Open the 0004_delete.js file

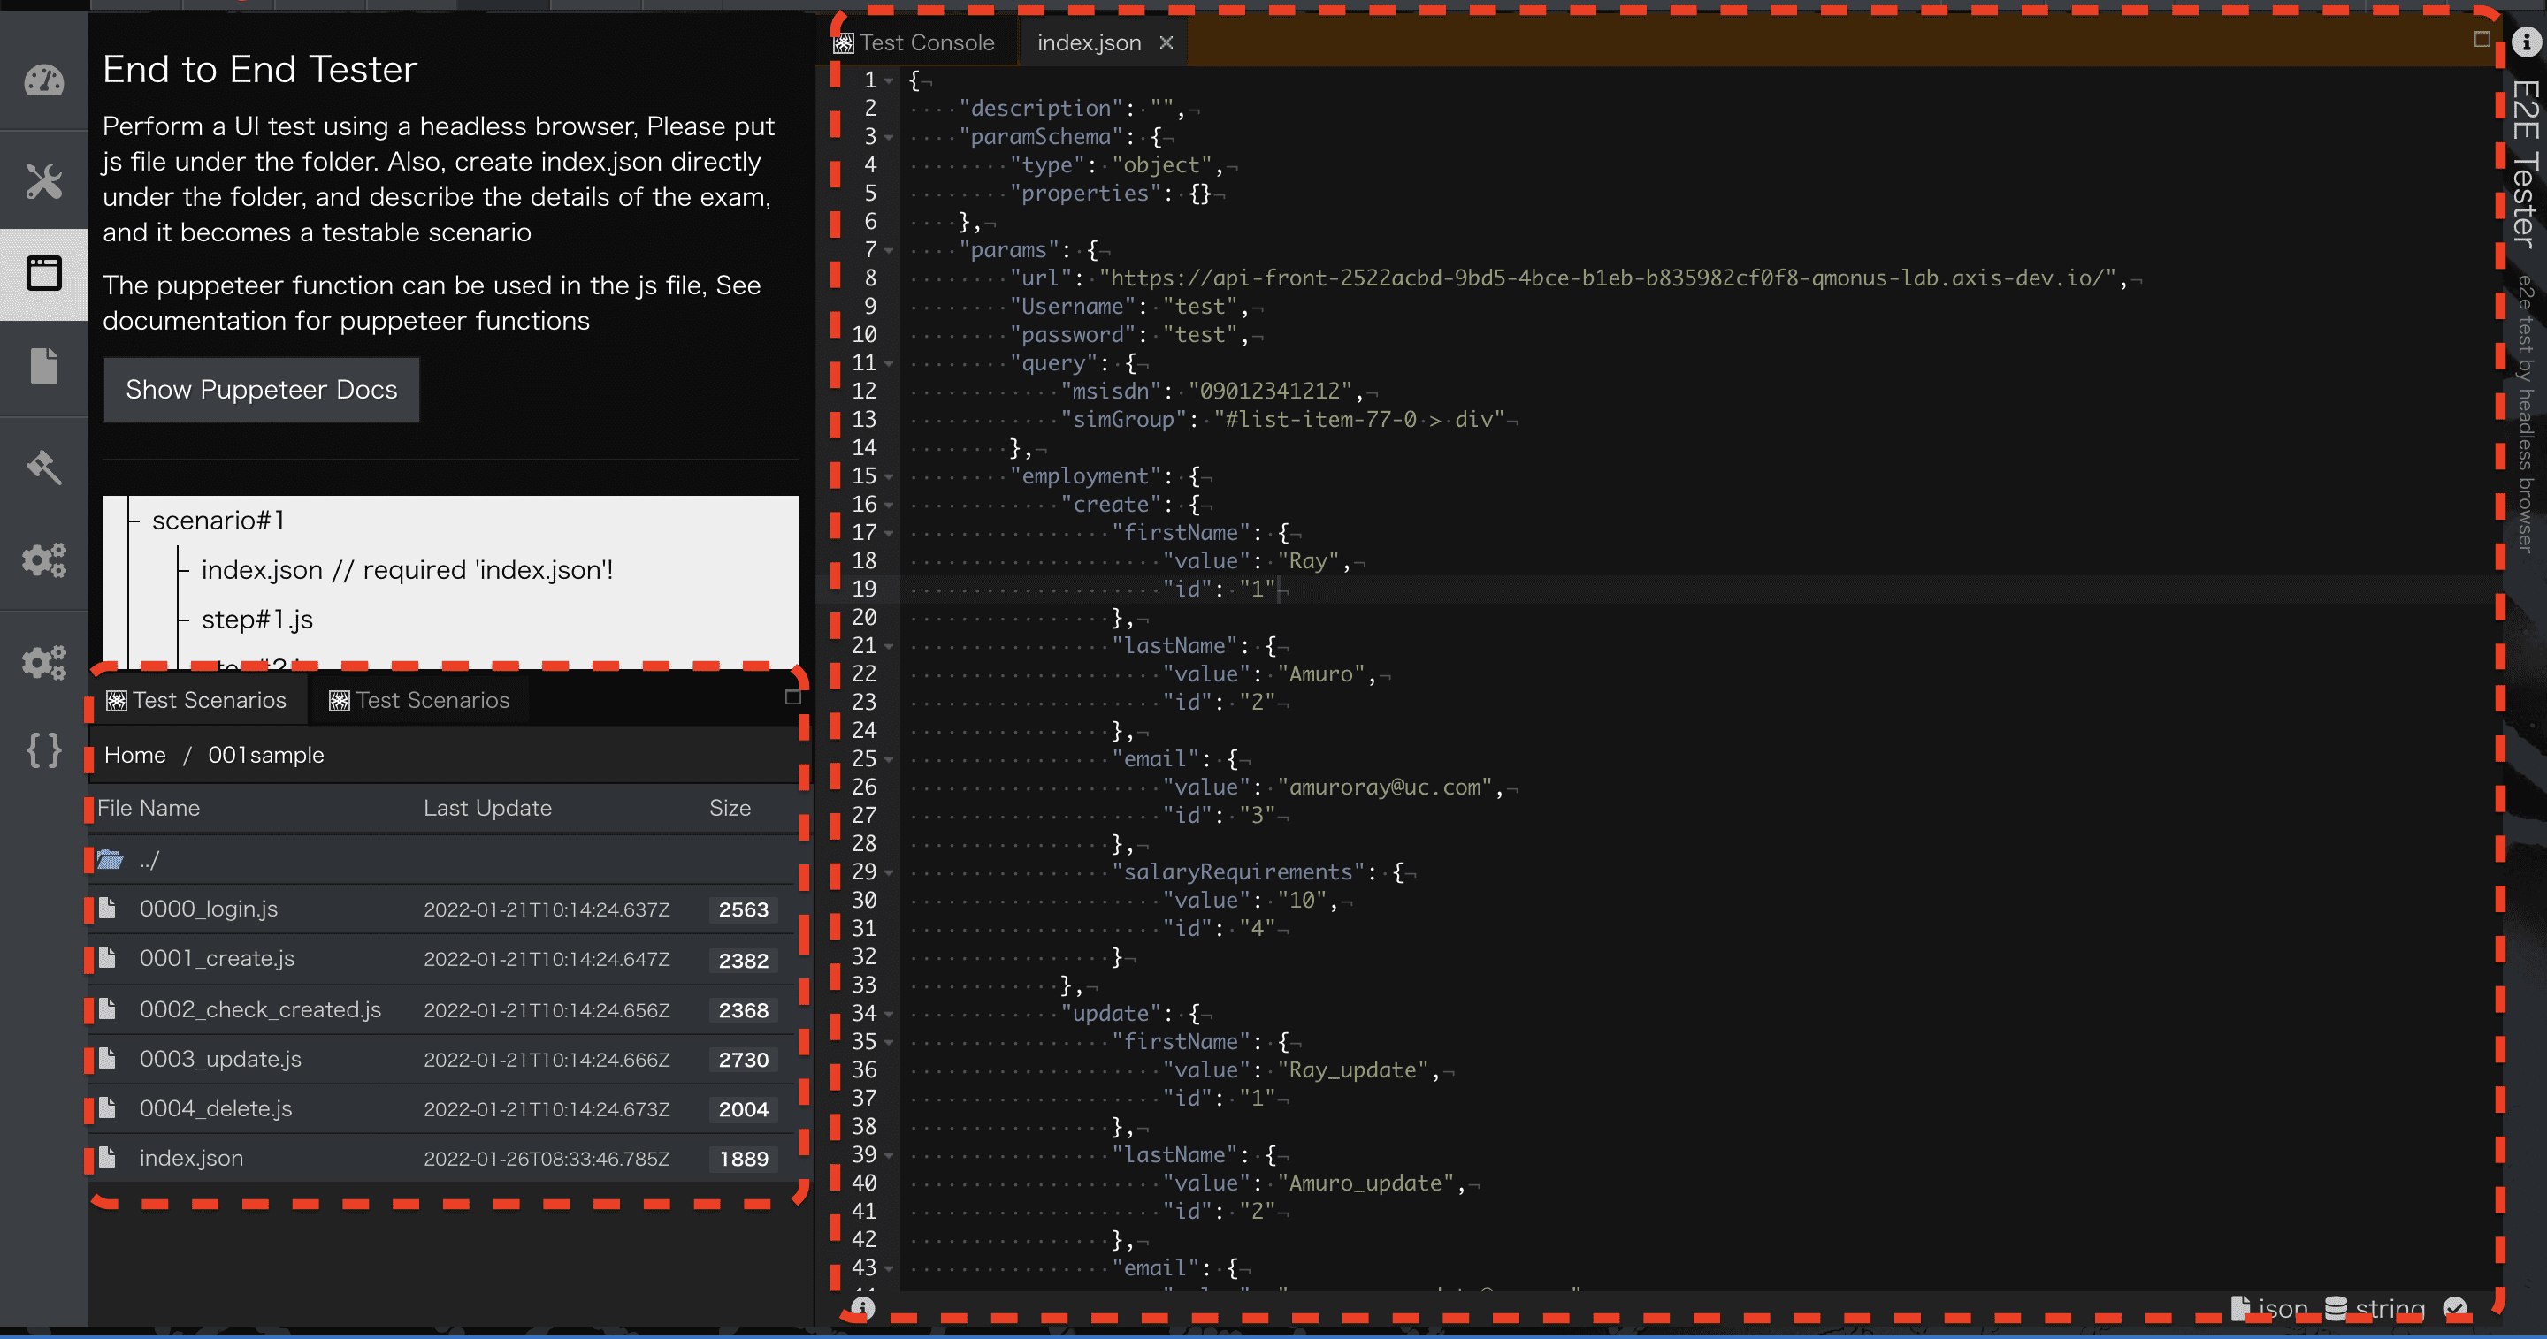click(x=216, y=1107)
